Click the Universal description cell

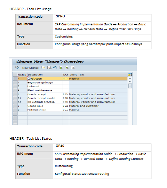click(x=45, y=86)
